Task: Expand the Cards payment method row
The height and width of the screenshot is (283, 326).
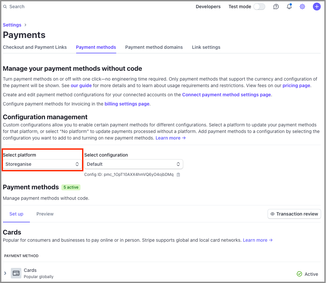Action: (5, 273)
